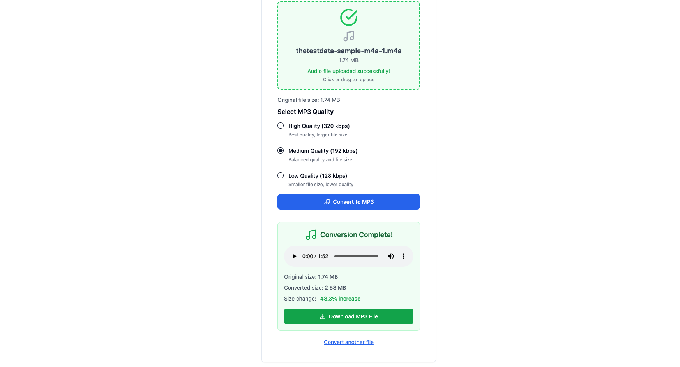
Task: Play the converted audio preview
Action: tap(295, 256)
